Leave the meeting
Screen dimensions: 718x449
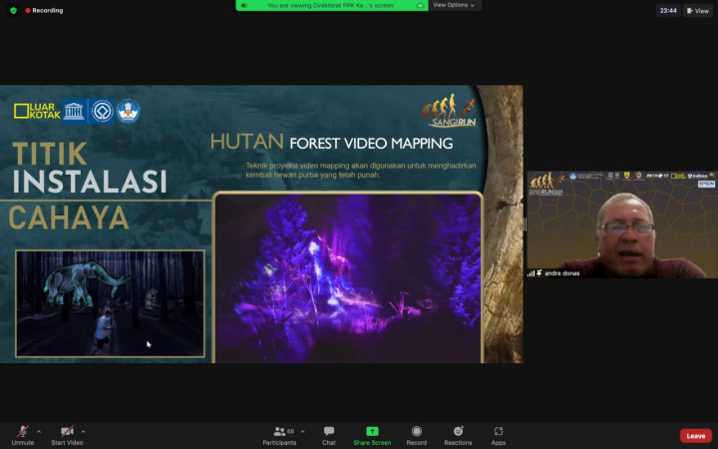695,436
